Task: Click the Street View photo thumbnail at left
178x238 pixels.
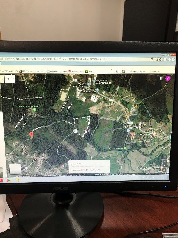Action: click(x=1, y=172)
